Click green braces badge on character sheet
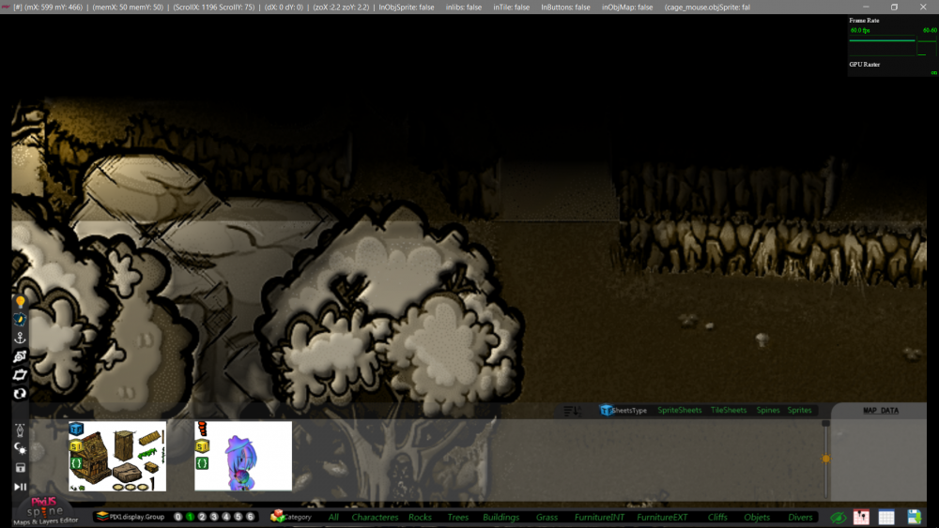 click(203, 463)
